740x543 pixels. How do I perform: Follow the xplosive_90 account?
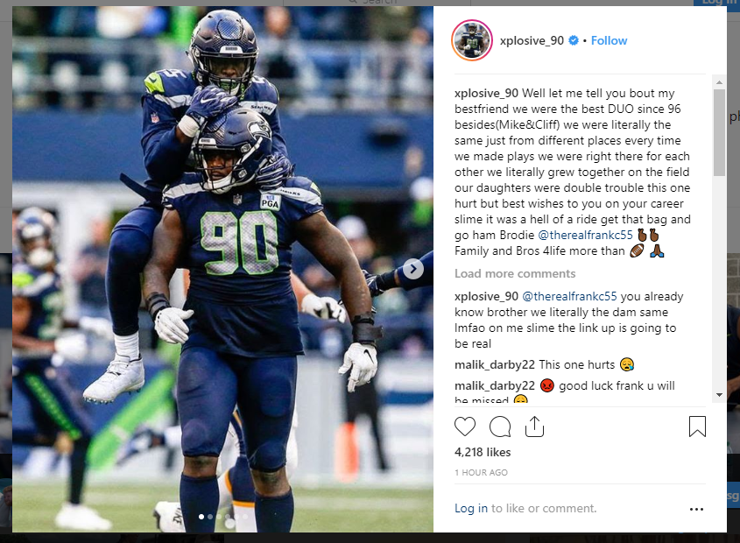[609, 40]
